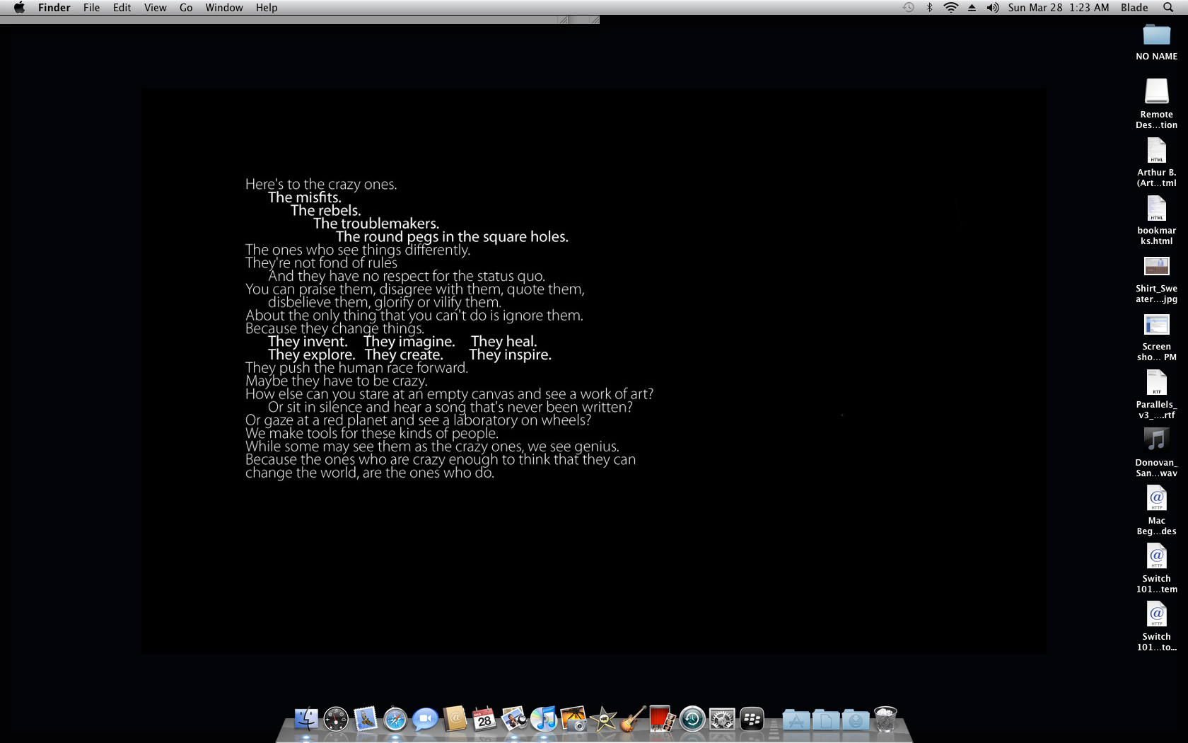Click the Eject icon in the menu bar

972,8
